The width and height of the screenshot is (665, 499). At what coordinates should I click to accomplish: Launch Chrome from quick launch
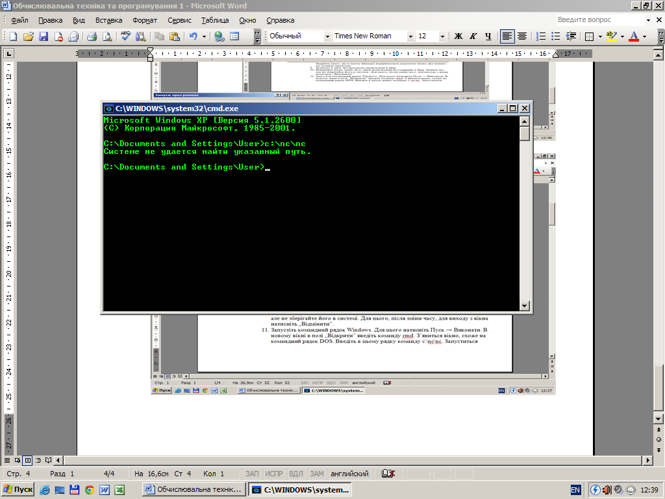90,490
